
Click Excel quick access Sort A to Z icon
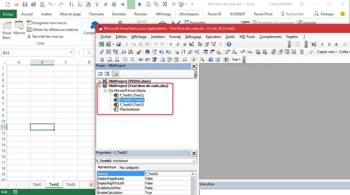pos(72,4)
